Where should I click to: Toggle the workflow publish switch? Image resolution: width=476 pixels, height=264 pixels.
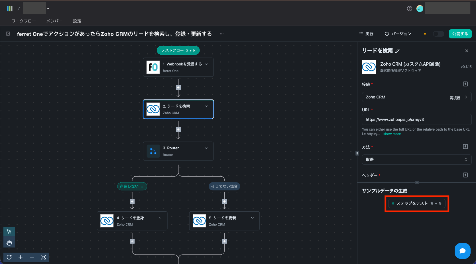tap(438, 34)
